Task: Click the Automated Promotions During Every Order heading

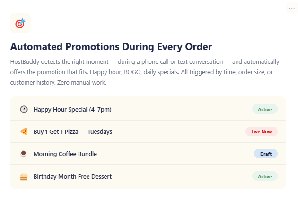Action: point(111,47)
